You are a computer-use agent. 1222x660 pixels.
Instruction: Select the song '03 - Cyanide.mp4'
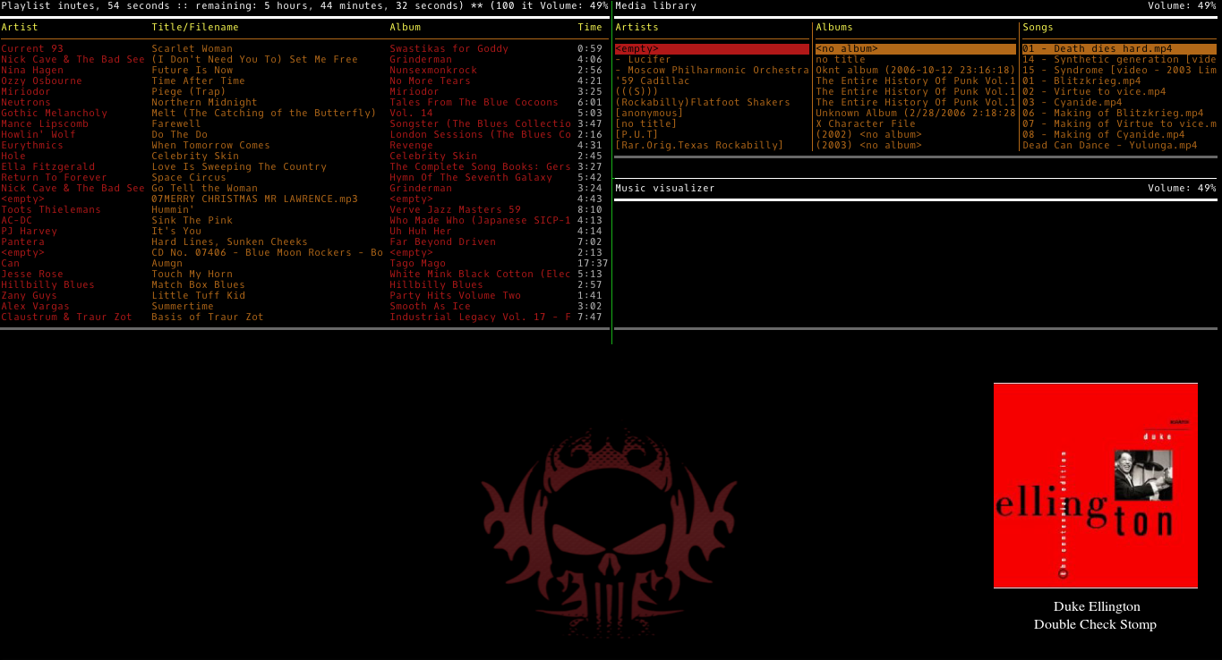tap(1072, 103)
